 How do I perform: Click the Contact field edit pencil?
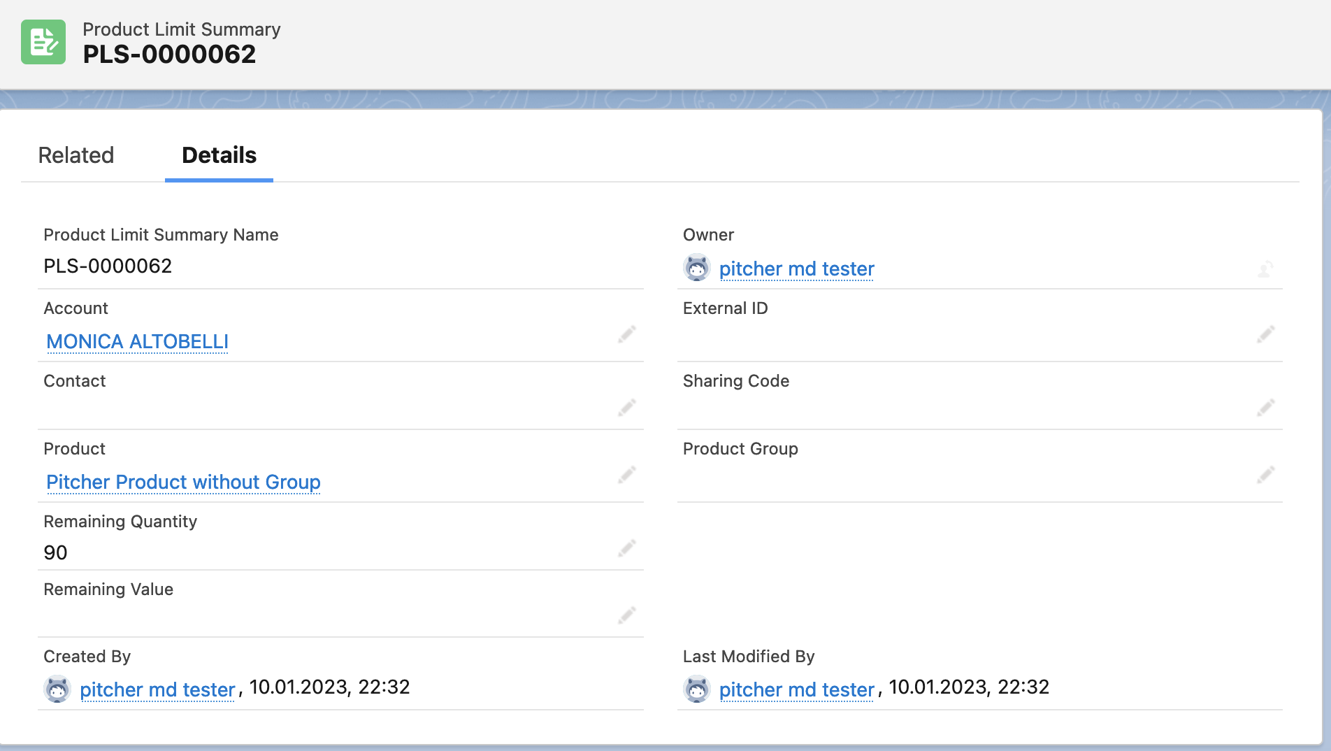click(x=627, y=407)
